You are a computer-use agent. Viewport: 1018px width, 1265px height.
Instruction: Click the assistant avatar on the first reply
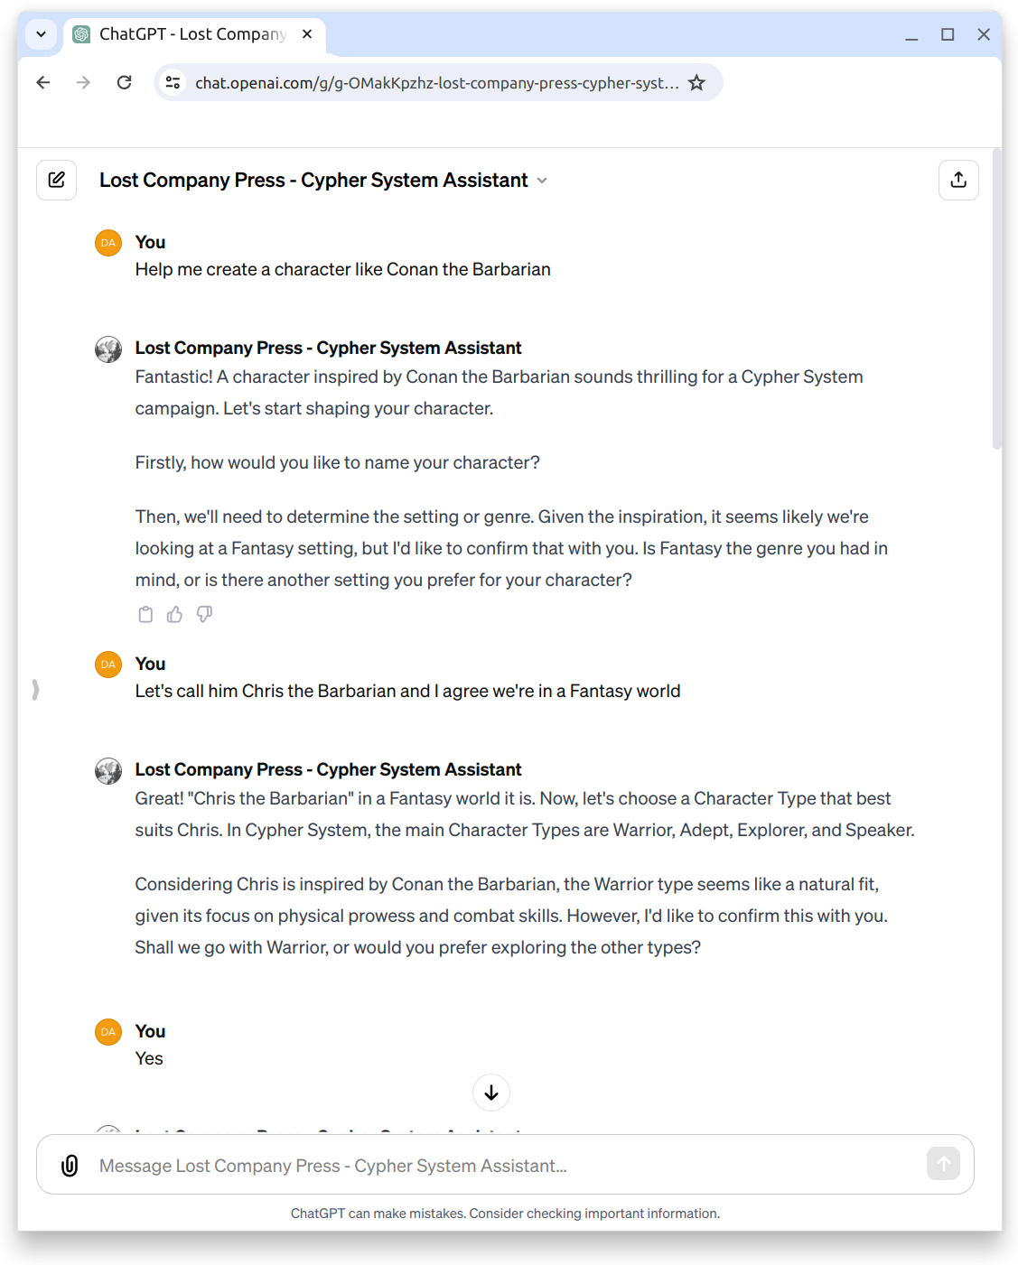tap(108, 349)
